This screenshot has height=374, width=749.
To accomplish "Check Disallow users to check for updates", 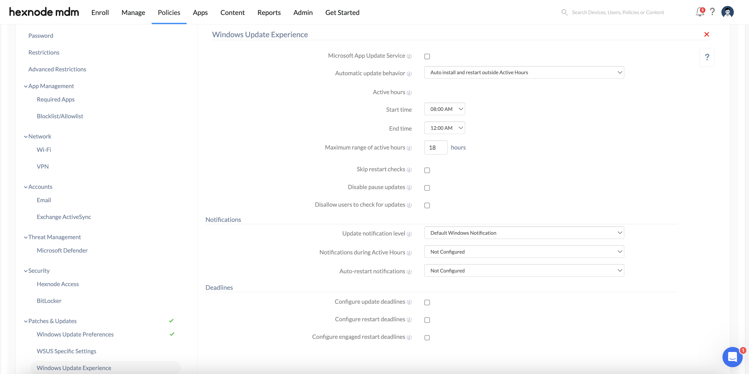I will pos(427,205).
